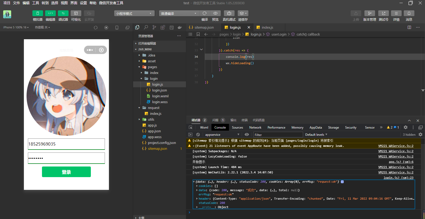
Task: Open Default levels dropdown
Action: pyautogui.click(x=316, y=135)
